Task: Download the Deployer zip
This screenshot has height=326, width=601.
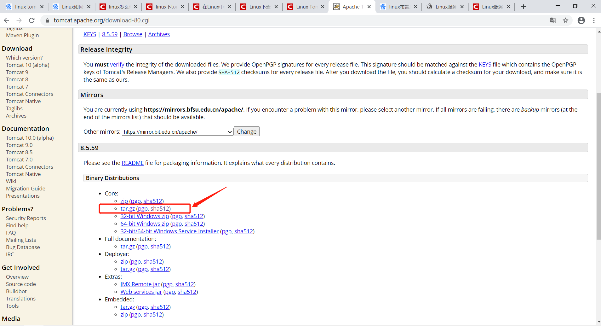Action: 124,262
